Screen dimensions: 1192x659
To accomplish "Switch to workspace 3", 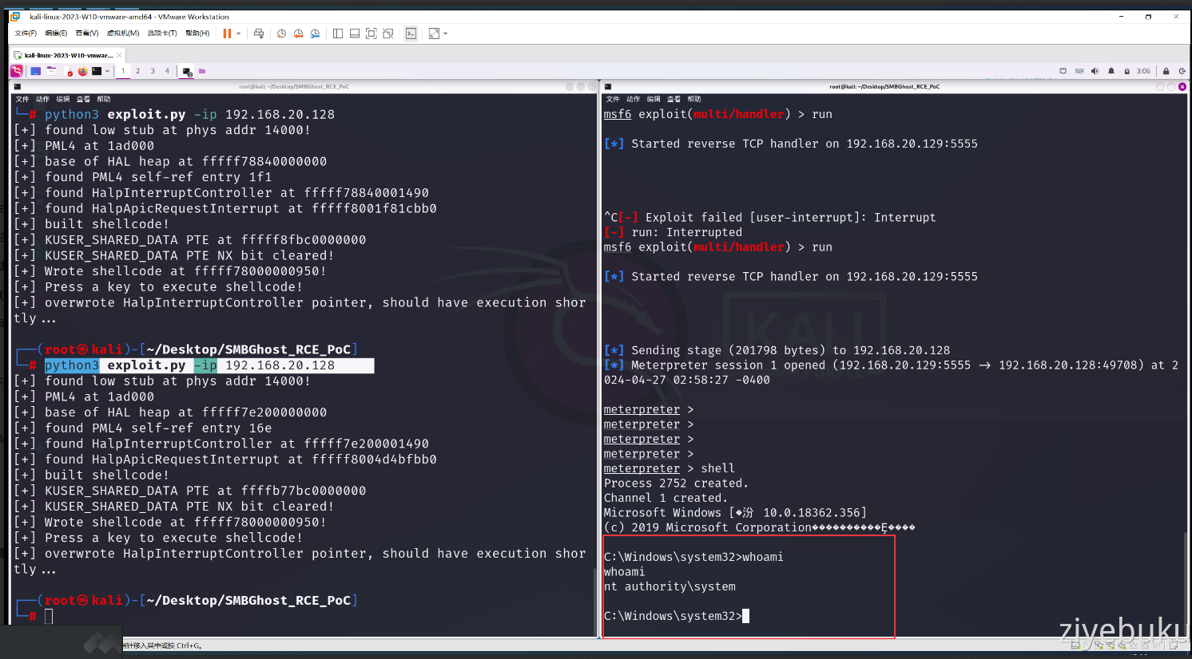I will 153,71.
